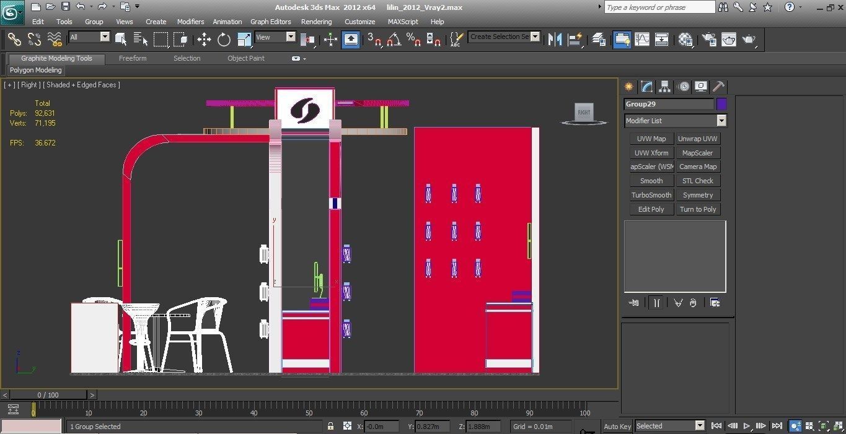Open the Selection Filter dropdown showing All
Screen dimensions: 846x434
click(89, 37)
